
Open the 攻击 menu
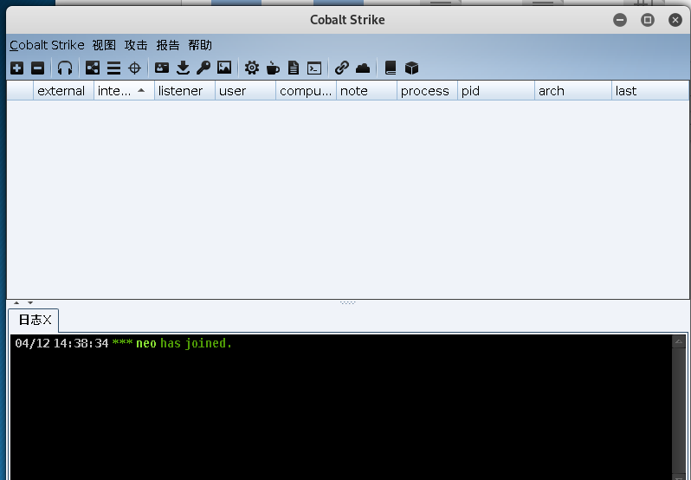(136, 45)
